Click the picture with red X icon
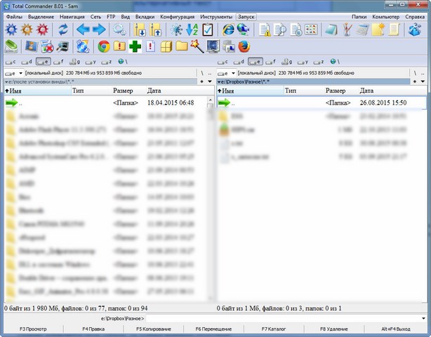Screen dimensions: 431x337 (47, 46)
